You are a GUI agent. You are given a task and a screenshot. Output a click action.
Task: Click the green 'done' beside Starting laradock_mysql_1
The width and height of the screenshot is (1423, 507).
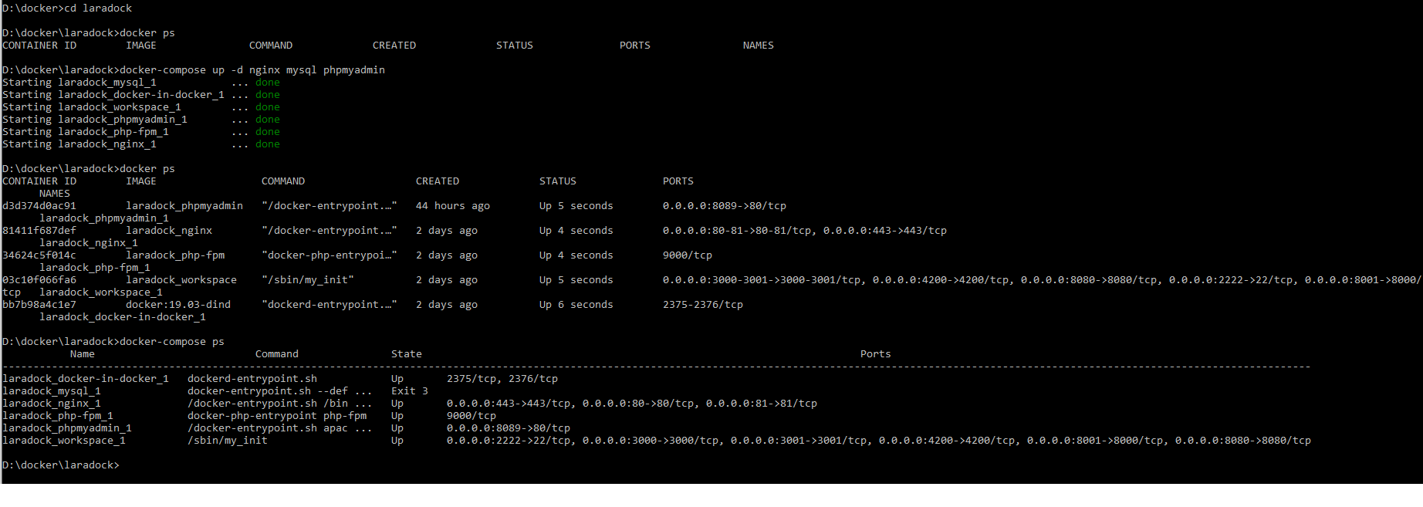(x=268, y=83)
